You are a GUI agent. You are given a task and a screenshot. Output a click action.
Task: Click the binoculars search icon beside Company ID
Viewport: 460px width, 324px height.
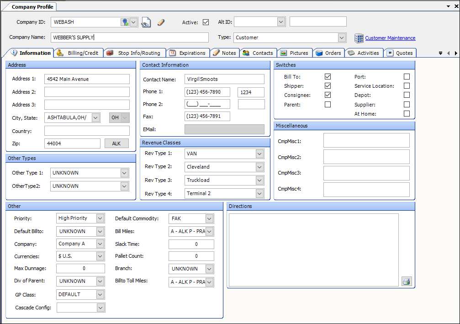click(146, 22)
